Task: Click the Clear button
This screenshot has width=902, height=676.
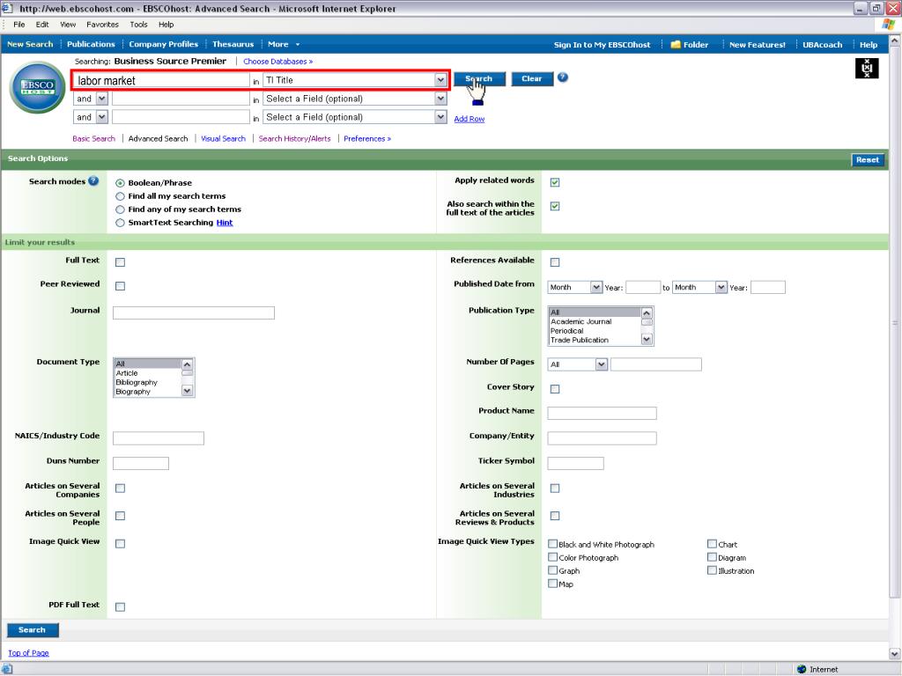Action: 531,78
